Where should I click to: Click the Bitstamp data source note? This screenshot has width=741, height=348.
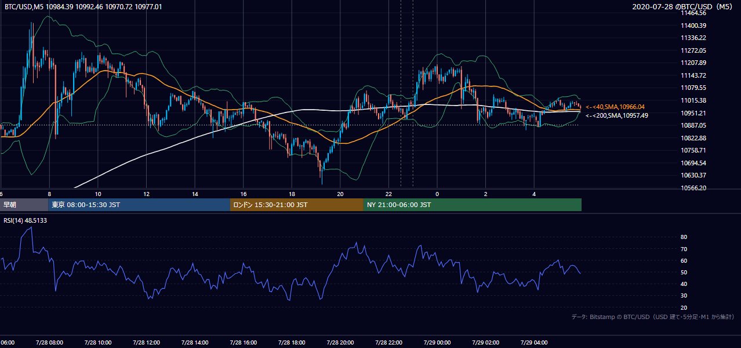pyautogui.click(x=653, y=317)
